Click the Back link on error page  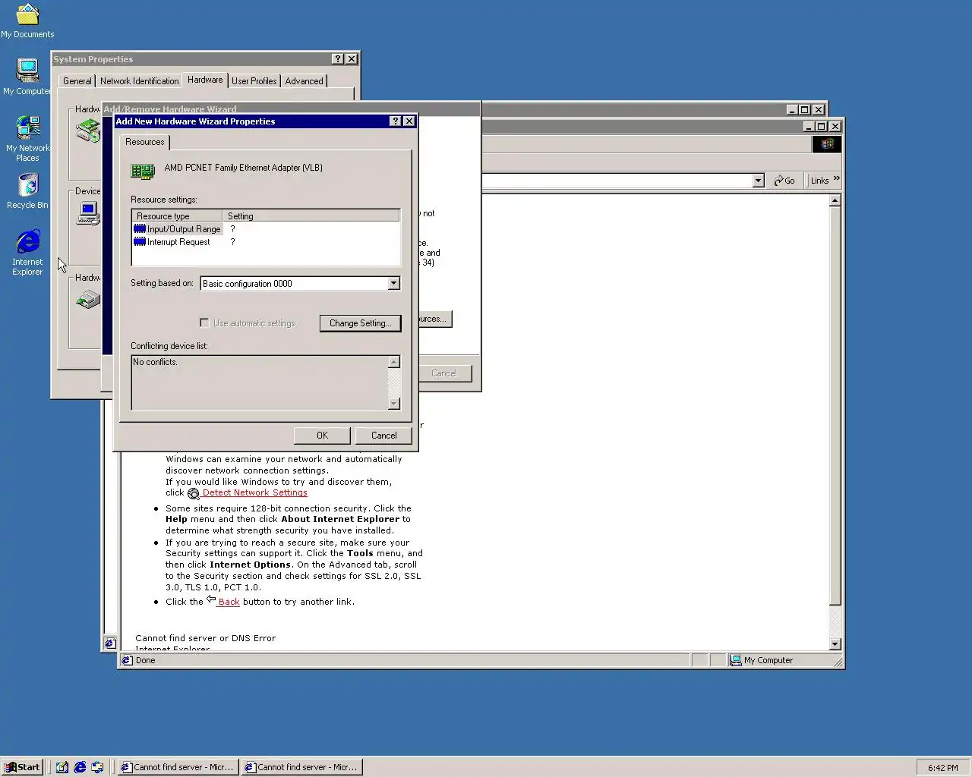click(x=229, y=602)
